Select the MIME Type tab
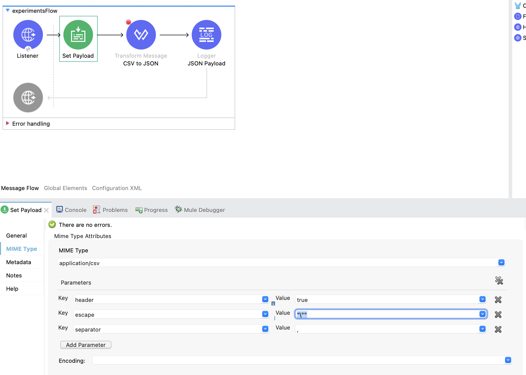 (21, 248)
